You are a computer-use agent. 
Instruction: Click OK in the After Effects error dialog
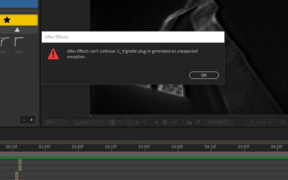204,75
